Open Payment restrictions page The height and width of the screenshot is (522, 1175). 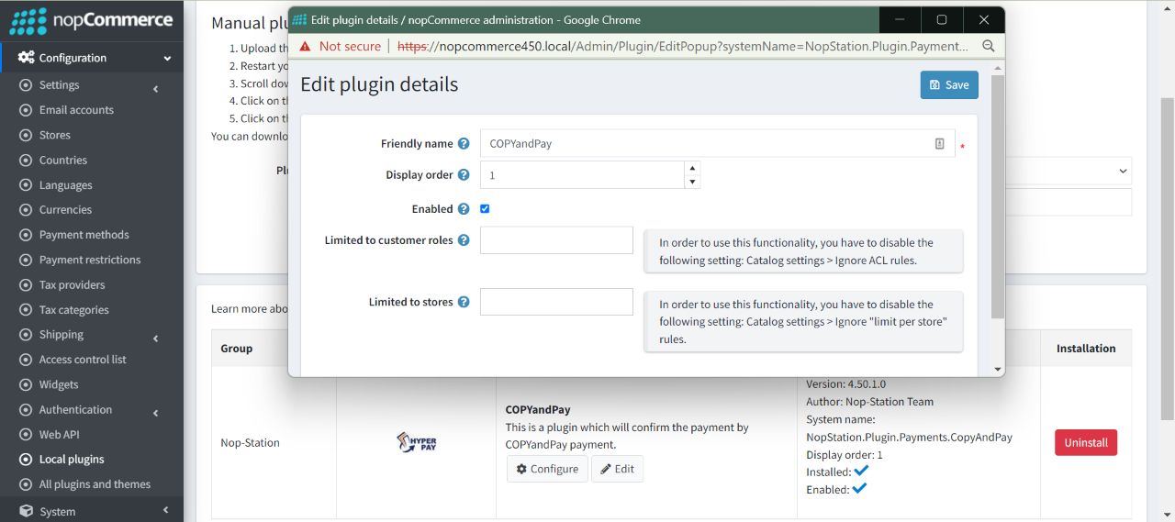(90, 260)
